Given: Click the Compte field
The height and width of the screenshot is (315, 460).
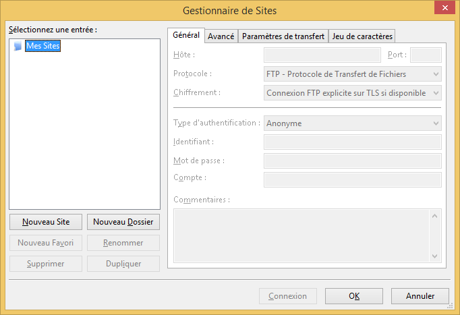Looking at the screenshot, I should pyautogui.click(x=352, y=179).
